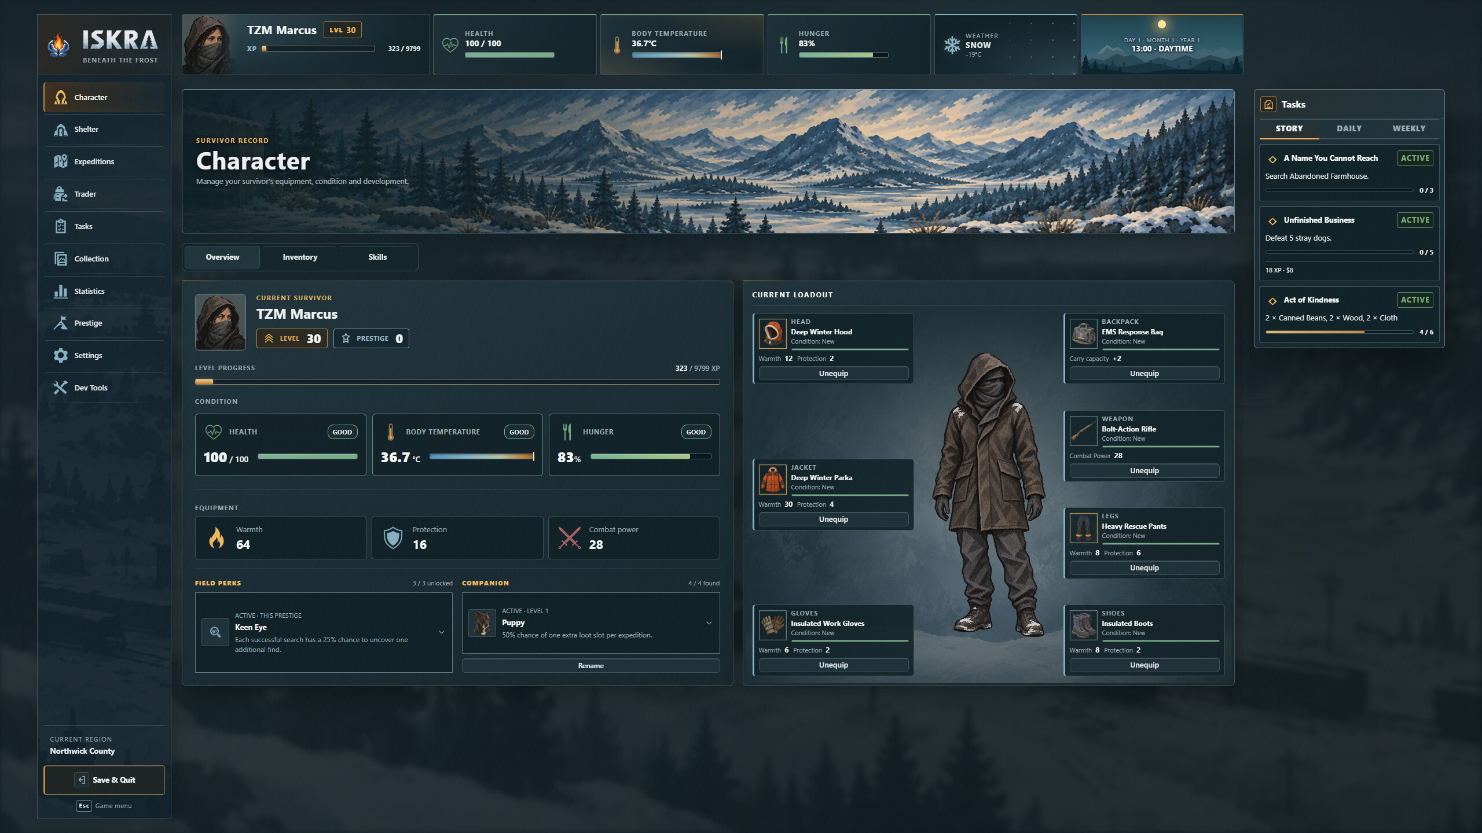Click the Trader icon in the sidebar
This screenshot has width=1482, height=833.
point(60,194)
